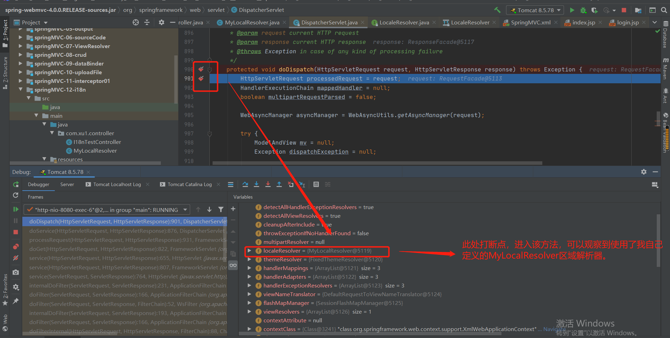This screenshot has height=338, width=670.
Task: Add a new watch with the plus icon
Action: (233, 209)
